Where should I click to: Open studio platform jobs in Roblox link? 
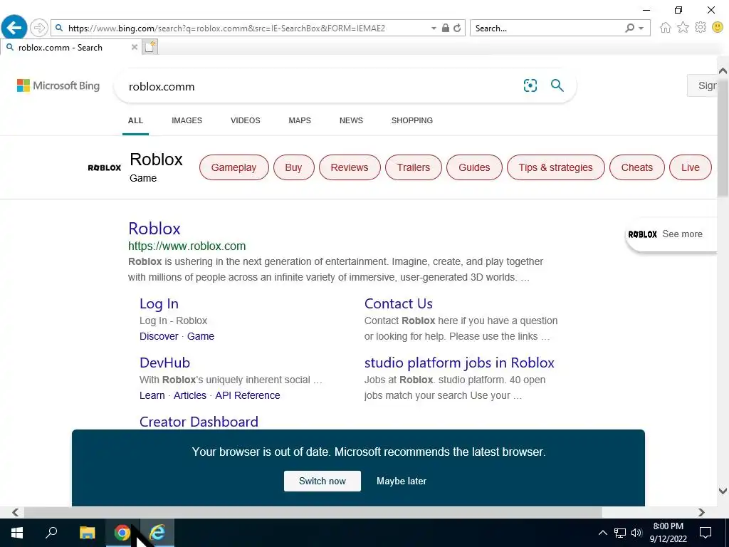459,363
